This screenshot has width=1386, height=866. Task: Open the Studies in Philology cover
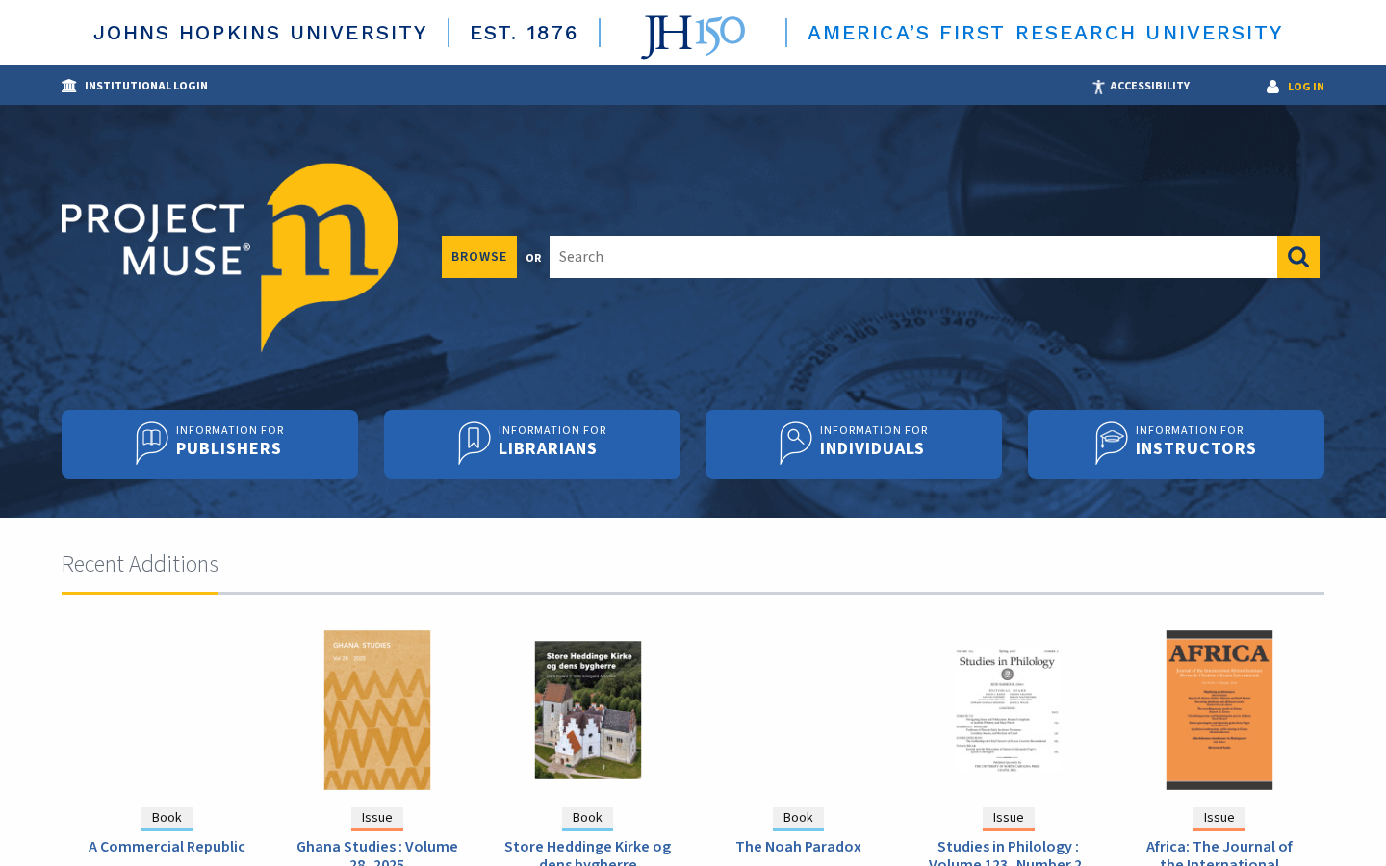[1008, 710]
